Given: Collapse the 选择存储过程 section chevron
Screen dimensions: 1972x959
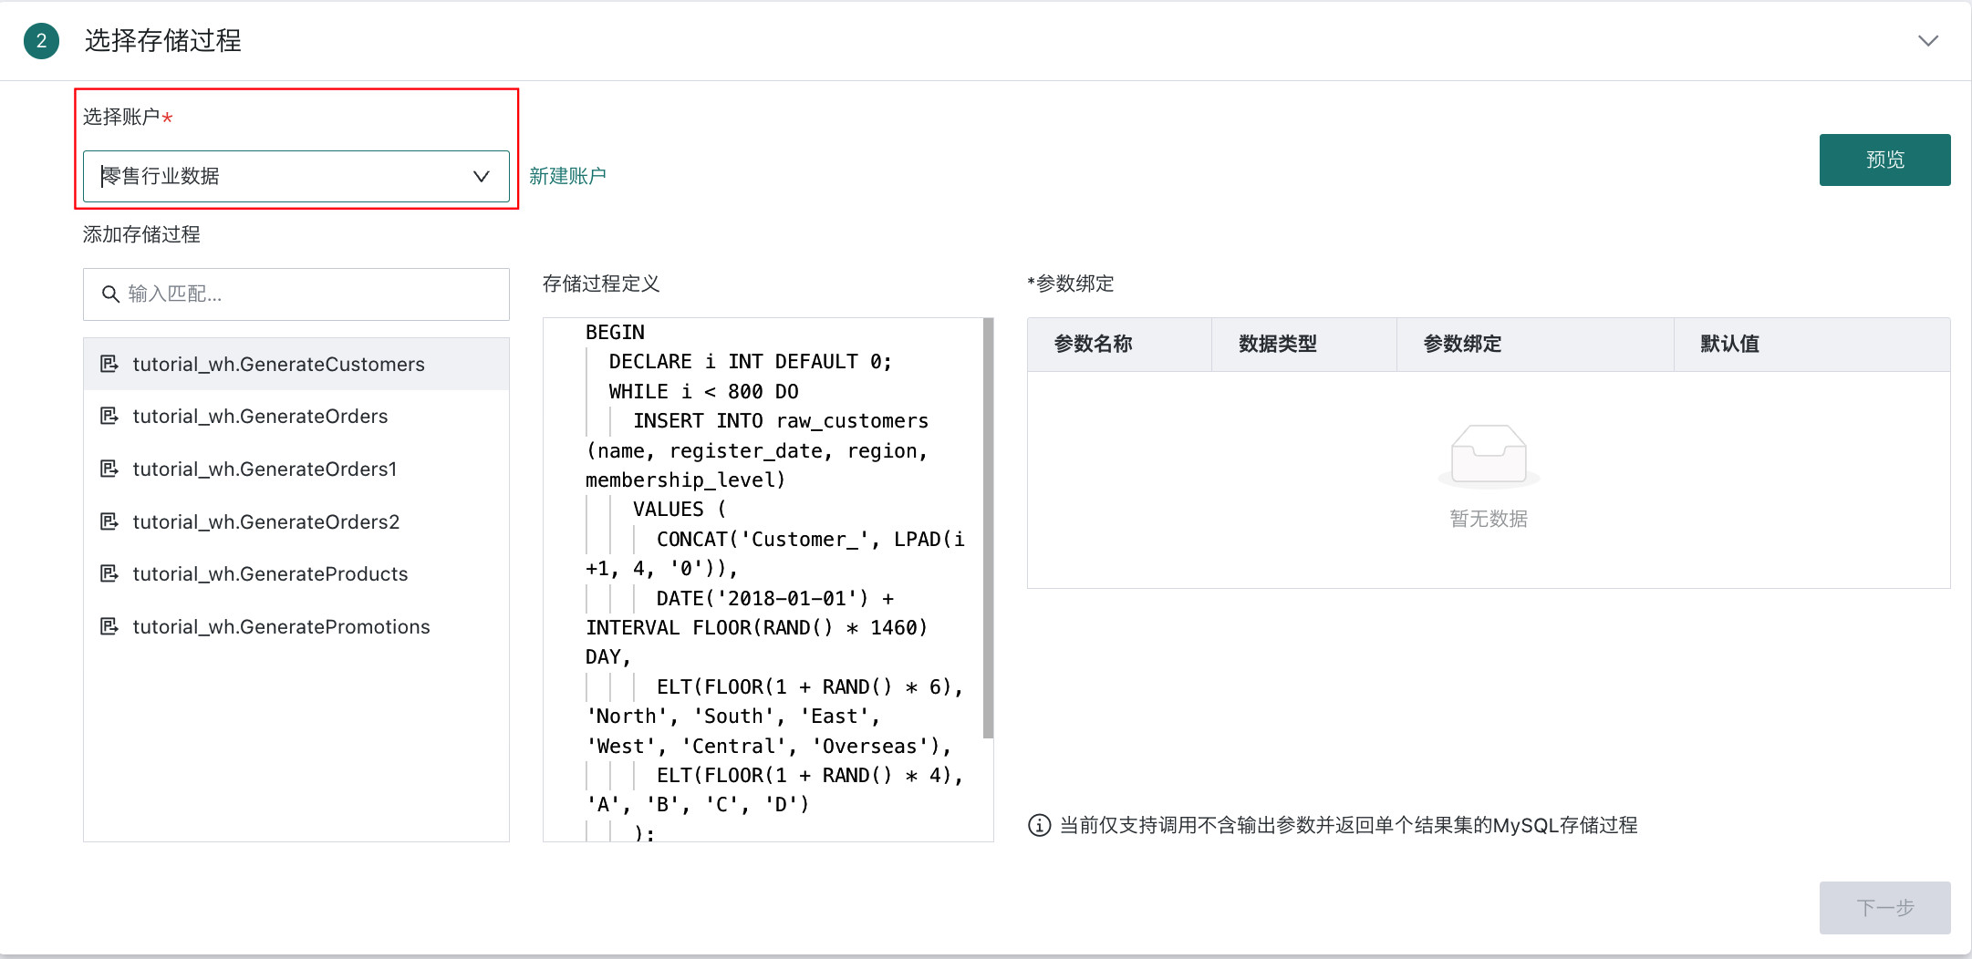Looking at the screenshot, I should 1927,41.
